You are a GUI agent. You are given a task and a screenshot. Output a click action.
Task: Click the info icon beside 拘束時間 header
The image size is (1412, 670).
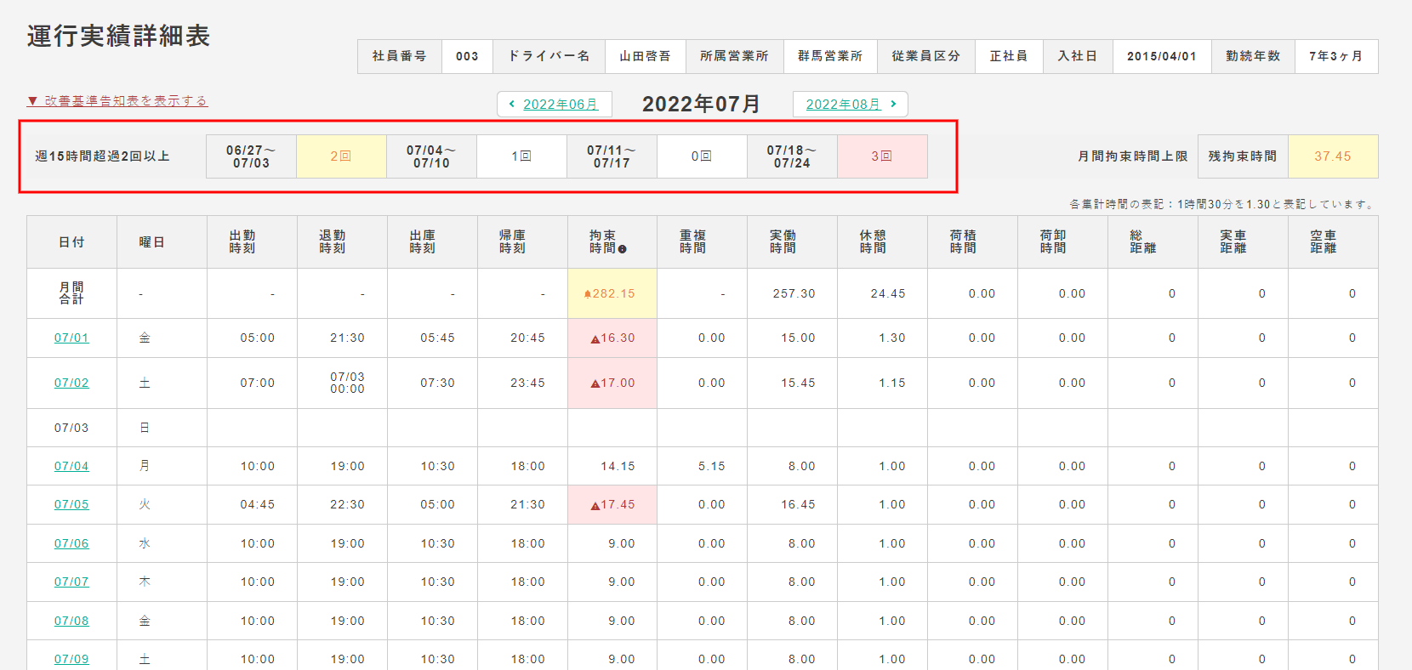coord(622,249)
